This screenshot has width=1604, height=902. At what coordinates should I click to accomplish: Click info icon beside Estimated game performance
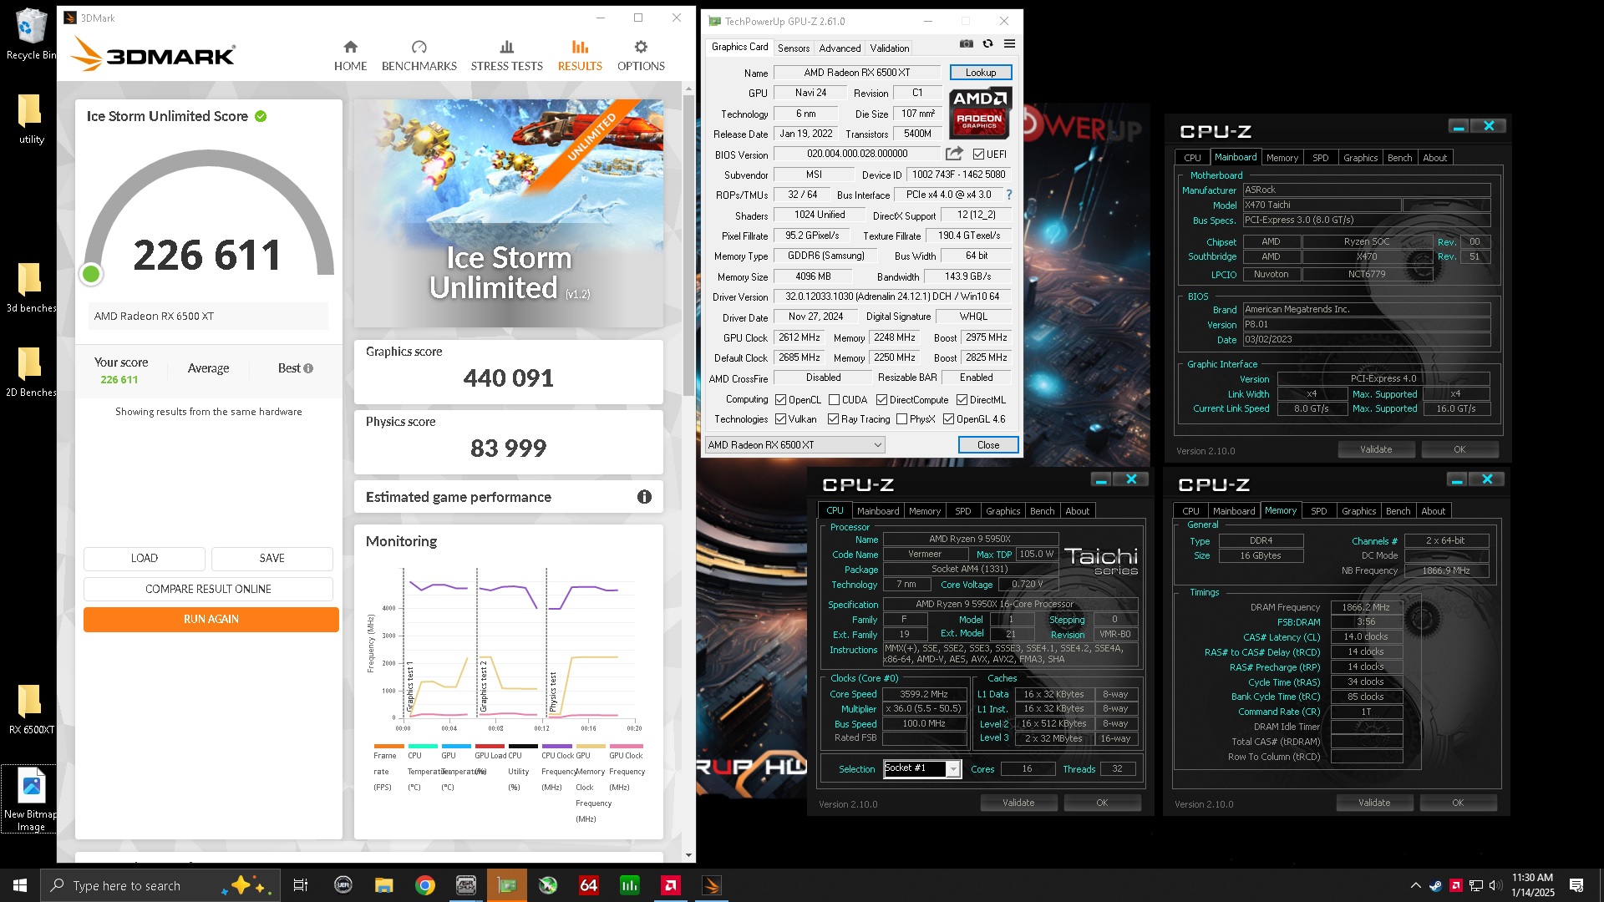click(x=644, y=497)
